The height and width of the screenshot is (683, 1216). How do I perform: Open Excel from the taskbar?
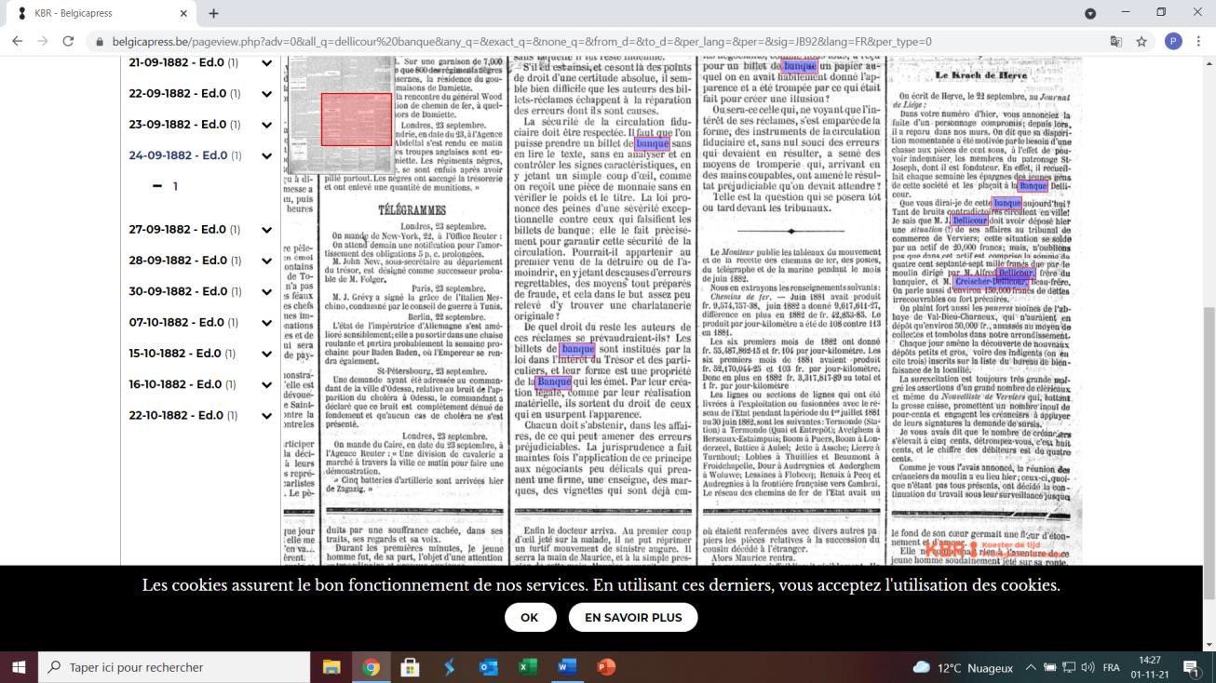point(527,667)
